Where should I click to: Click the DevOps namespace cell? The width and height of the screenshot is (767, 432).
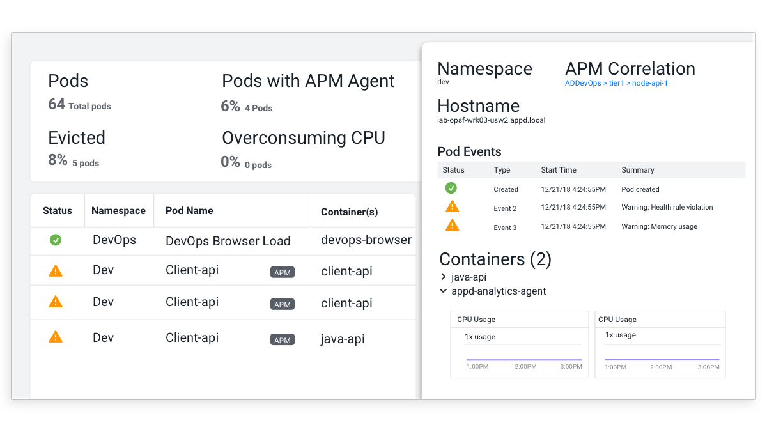114,240
